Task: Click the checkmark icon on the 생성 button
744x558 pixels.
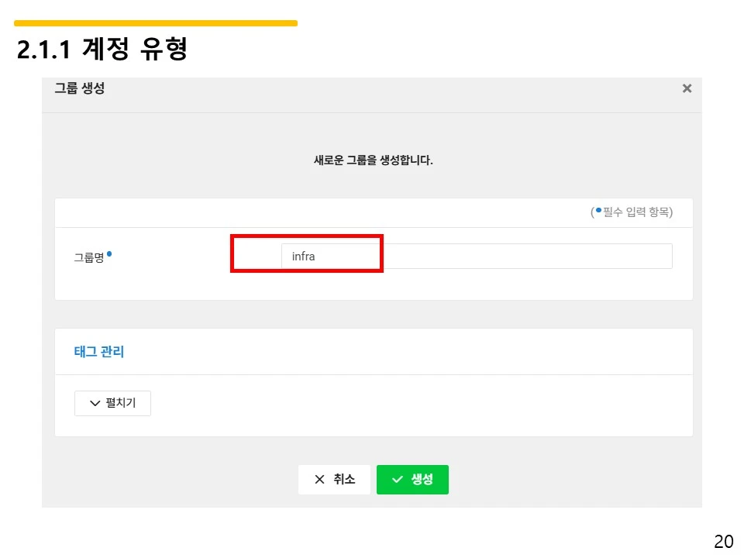Action: pyautogui.click(x=398, y=479)
